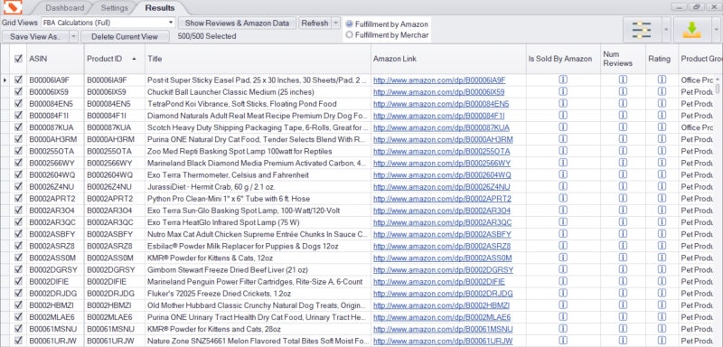This screenshot has width=723, height=347.
Task: Uncheck the row checkbox for B0002566WY
Action: click(18, 163)
